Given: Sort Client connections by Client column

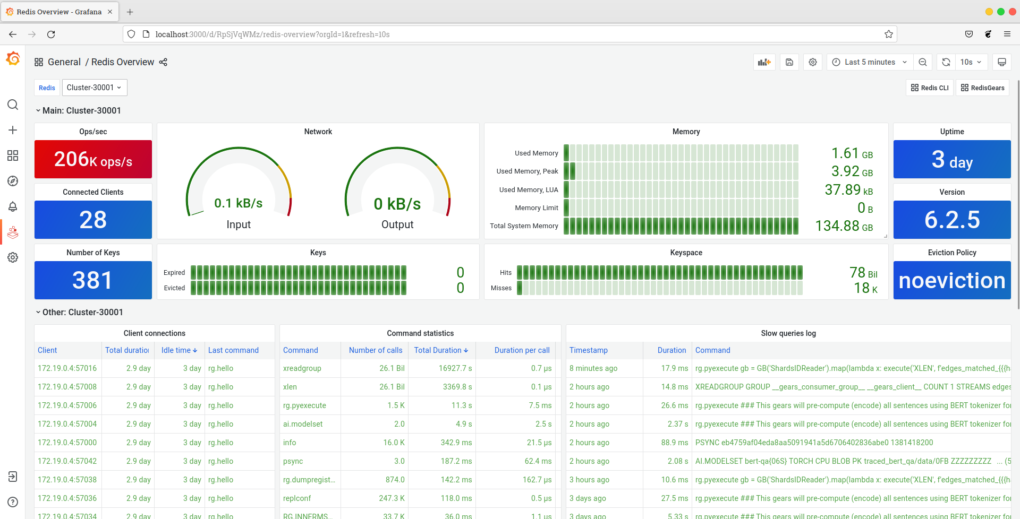Looking at the screenshot, I should pos(47,350).
